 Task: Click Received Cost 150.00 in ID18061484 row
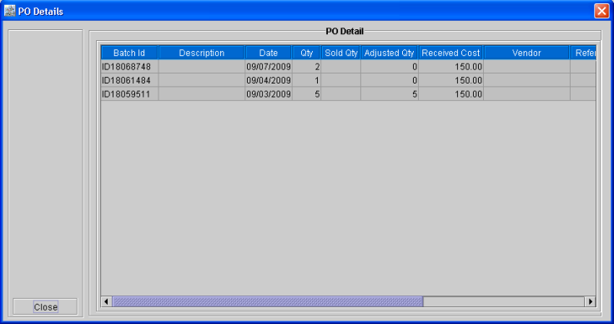pos(450,80)
